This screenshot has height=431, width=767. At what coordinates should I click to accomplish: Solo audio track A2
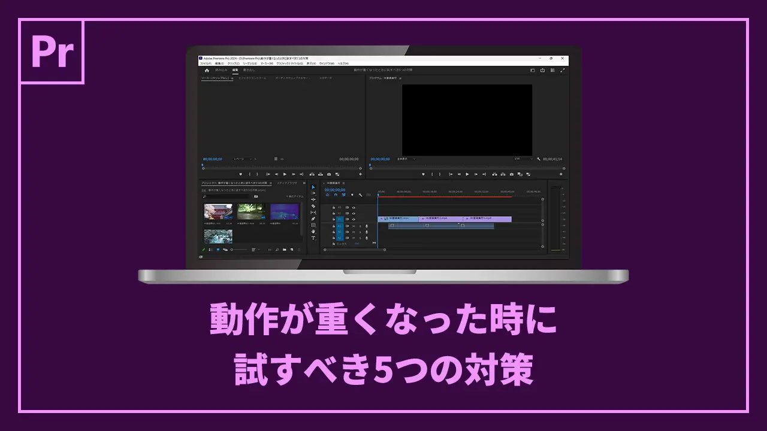pyautogui.click(x=360, y=232)
